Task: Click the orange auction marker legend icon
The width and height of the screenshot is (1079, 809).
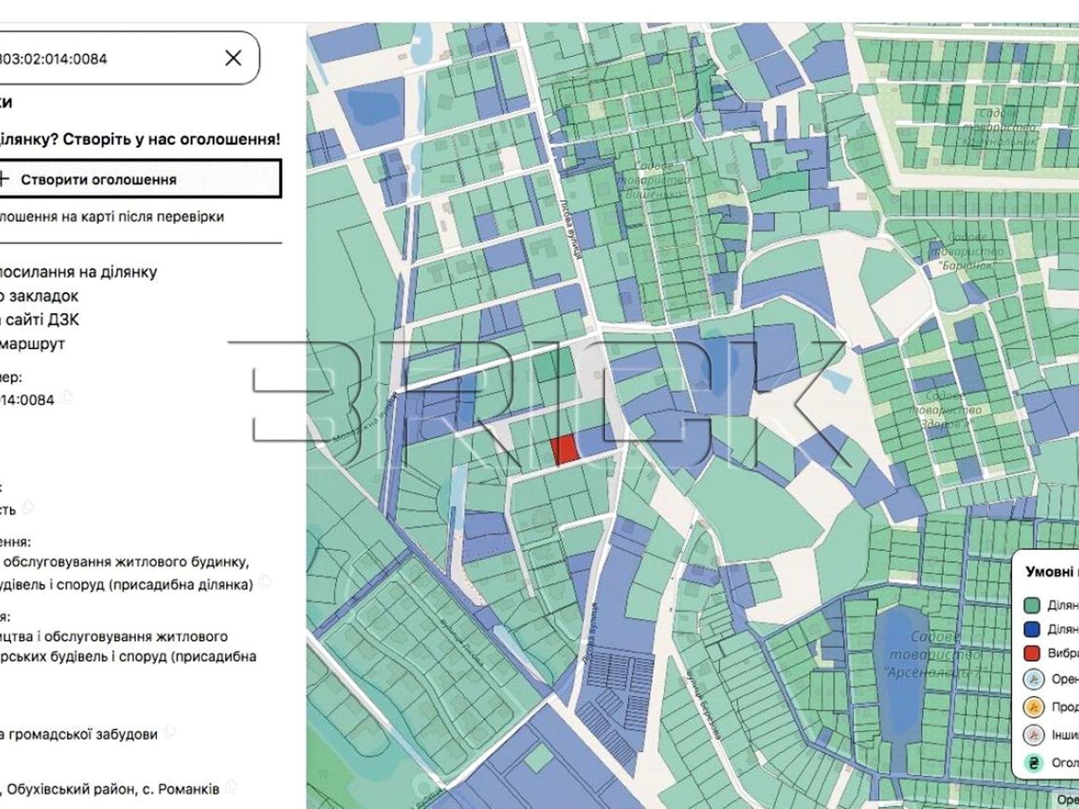Action: (x=1033, y=707)
